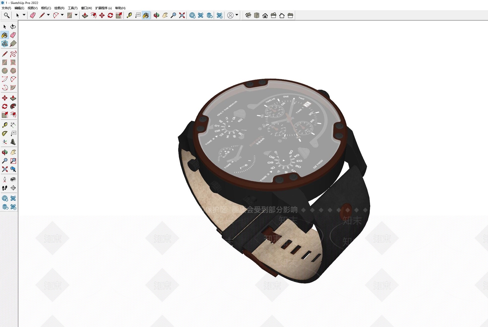Switch to Back view
This screenshot has width=488, height=327.
coord(282,16)
